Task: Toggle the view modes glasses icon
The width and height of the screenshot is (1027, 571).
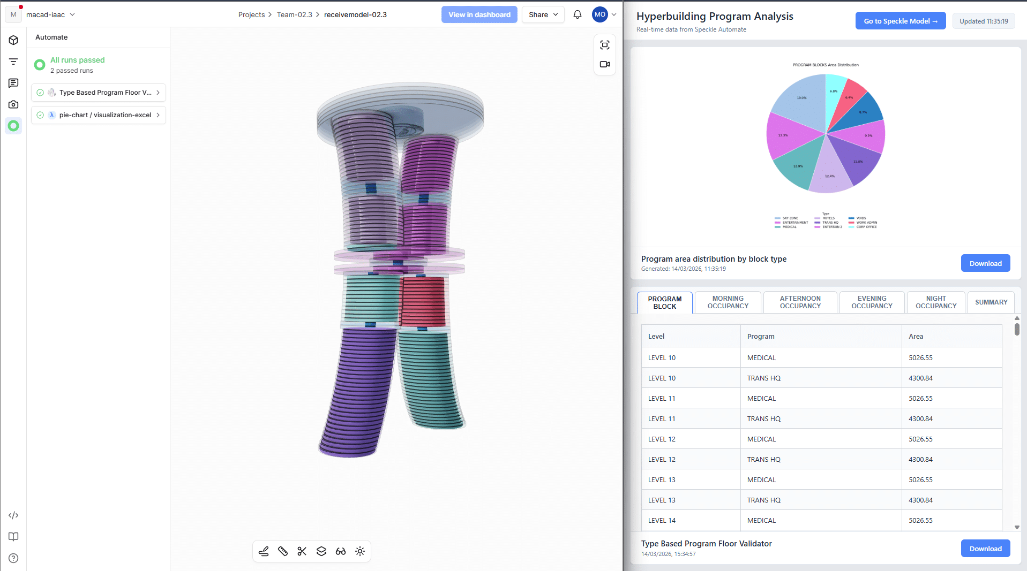Action: 341,551
